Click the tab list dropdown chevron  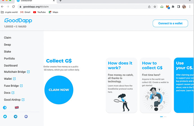(x=190, y=1)
